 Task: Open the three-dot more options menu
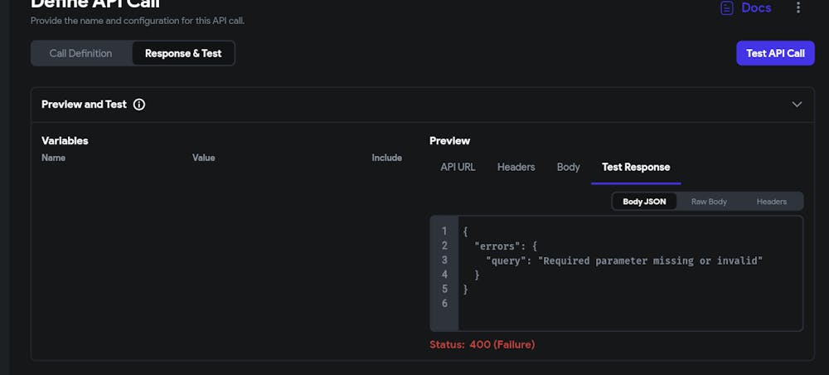coord(798,7)
